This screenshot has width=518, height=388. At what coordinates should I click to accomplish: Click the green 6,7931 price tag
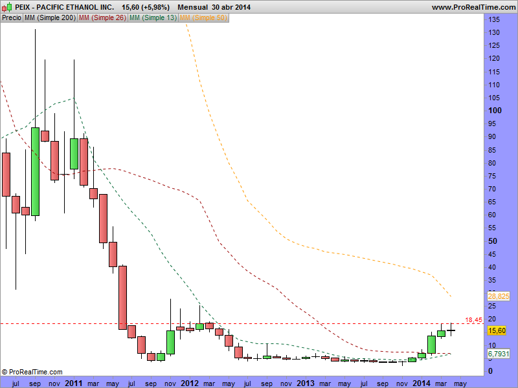click(499, 354)
